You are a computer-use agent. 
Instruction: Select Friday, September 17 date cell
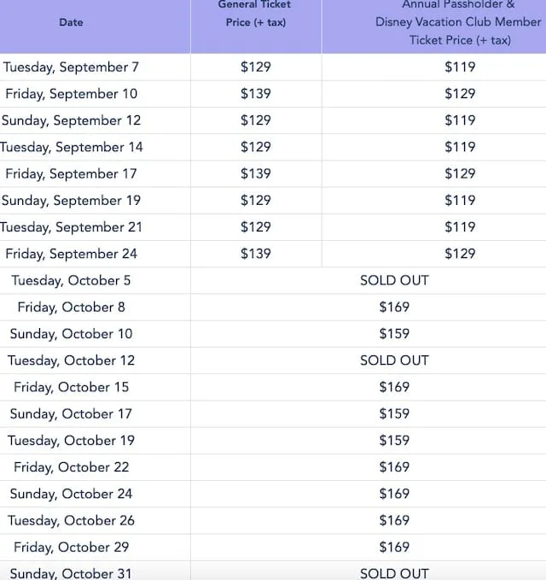71,173
